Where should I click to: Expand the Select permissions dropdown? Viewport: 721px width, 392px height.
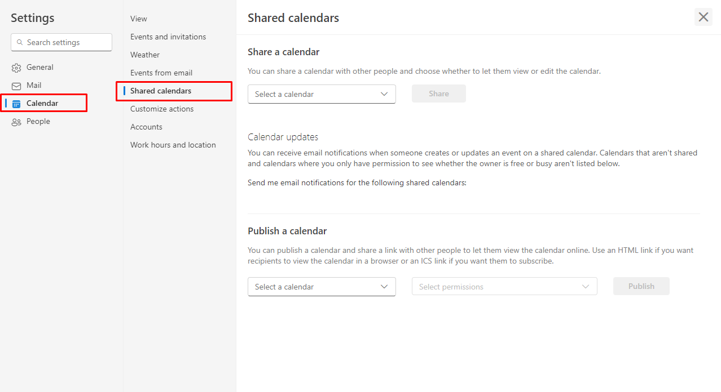point(504,287)
